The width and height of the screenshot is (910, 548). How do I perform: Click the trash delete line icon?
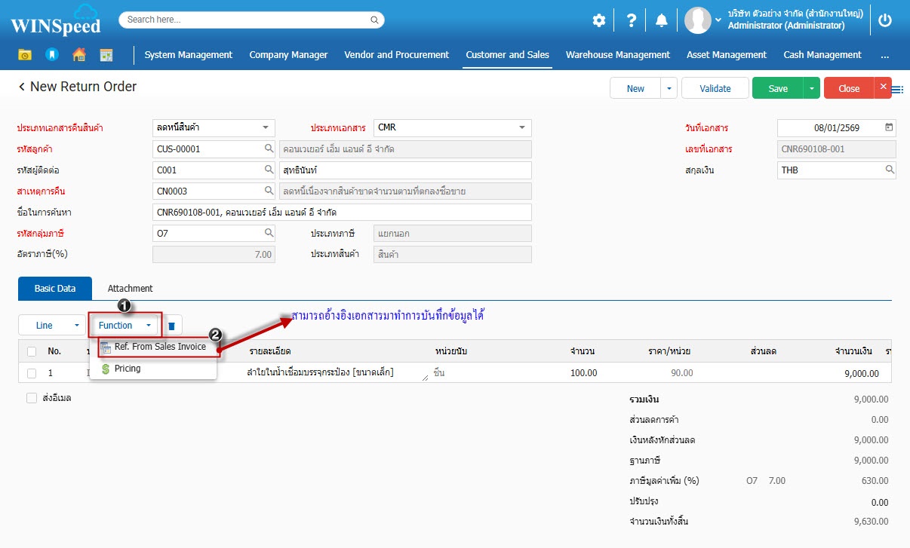coord(172,326)
